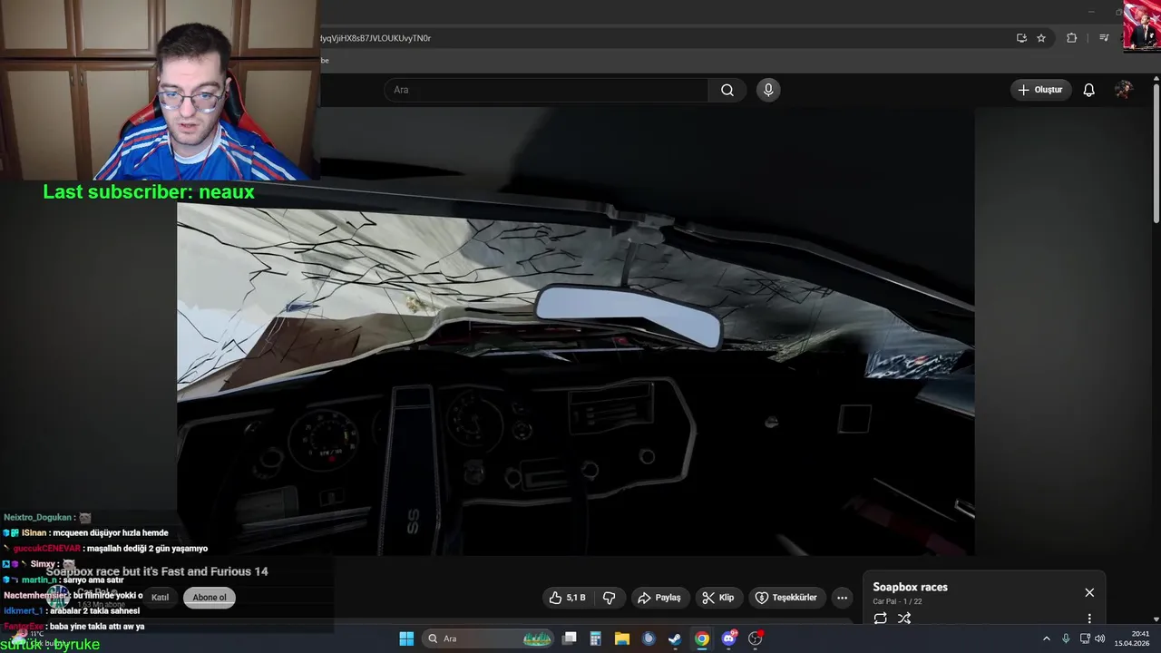The height and width of the screenshot is (653, 1161).
Task: Open the Car Pal channel avatar
Action: pos(58,597)
